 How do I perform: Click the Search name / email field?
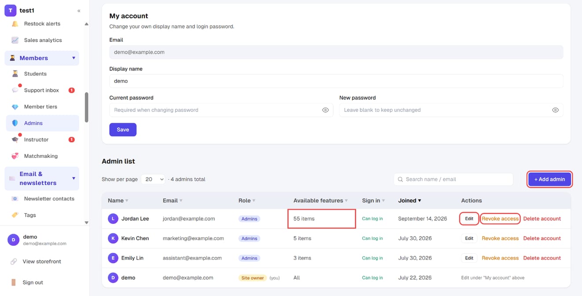pos(453,179)
